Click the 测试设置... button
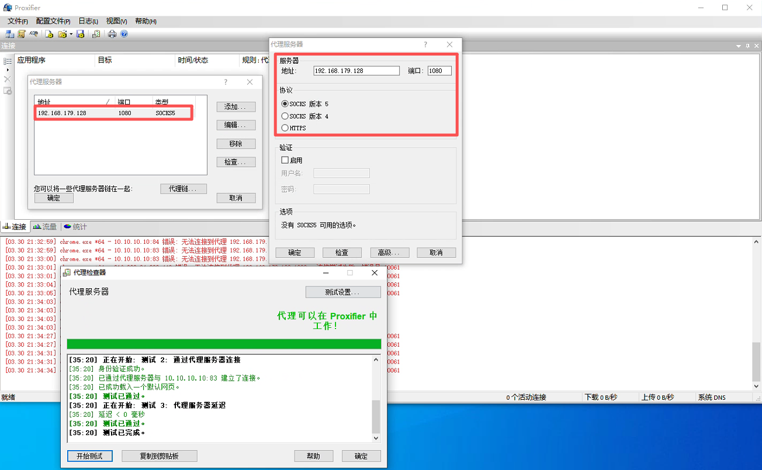 coord(343,292)
